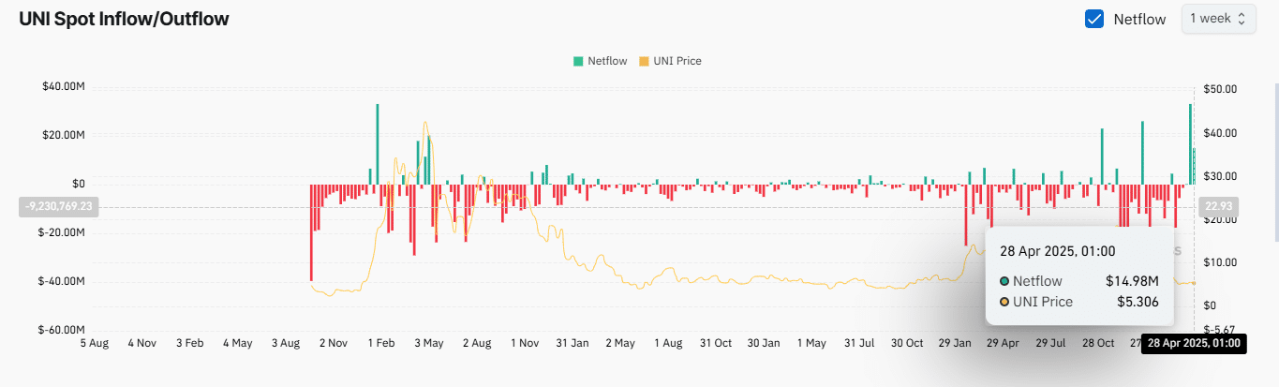Image resolution: width=1279 pixels, height=387 pixels.
Task: Click the 29 Jan date label
Action: click(x=955, y=344)
